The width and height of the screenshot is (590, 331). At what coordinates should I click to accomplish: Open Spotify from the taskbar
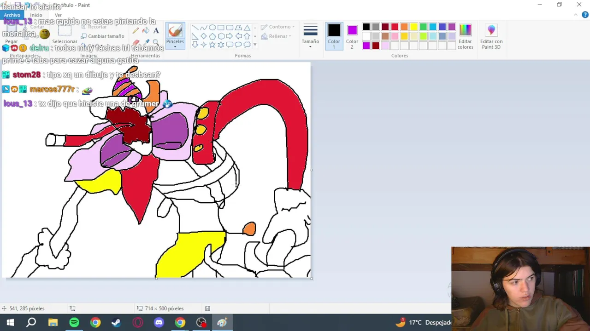tap(74, 323)
